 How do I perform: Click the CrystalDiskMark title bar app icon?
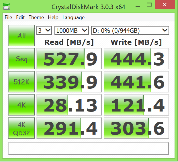pyautogui.click(x=6, y=6)
